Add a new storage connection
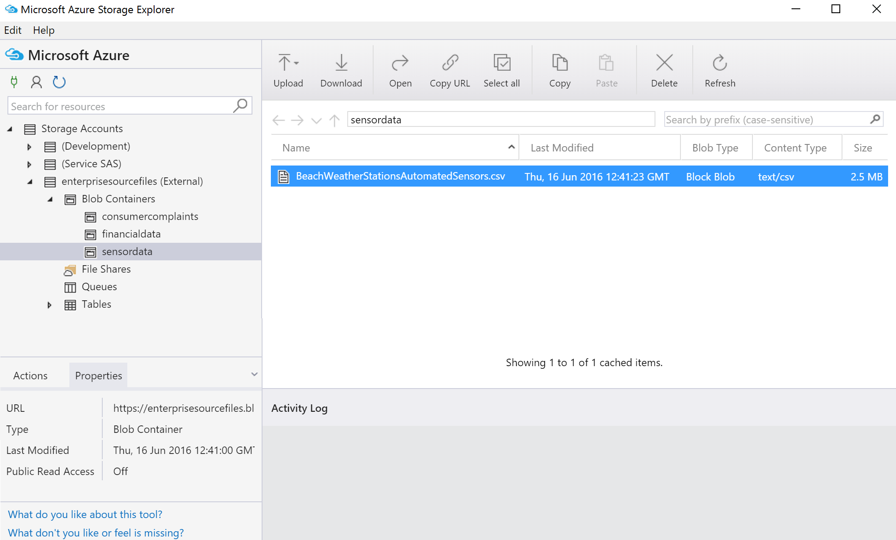The height and width of the screenshot is (540, 896). click(14, 82)
